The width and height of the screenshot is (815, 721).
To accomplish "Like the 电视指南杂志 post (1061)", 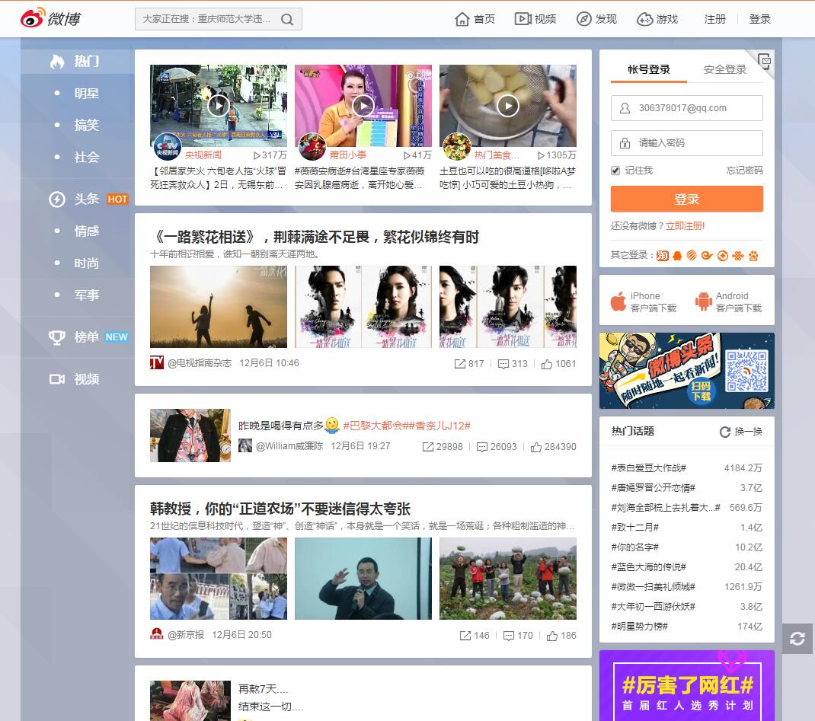I will click(x=558, y=364).
